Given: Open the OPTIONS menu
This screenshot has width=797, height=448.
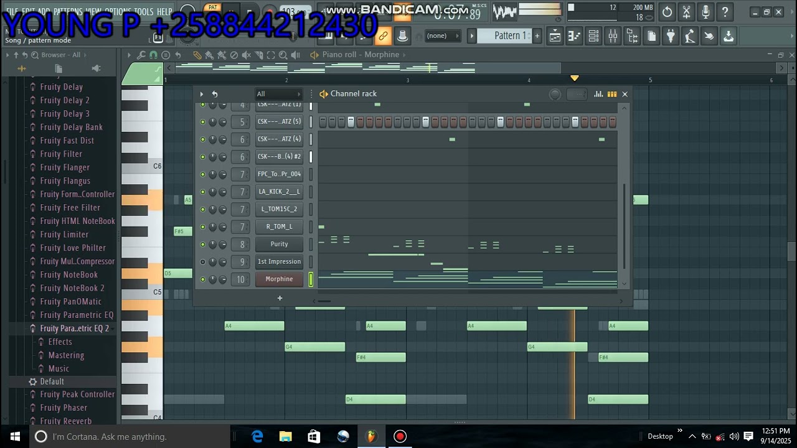Looking at the screenshot, I should 118,12.
